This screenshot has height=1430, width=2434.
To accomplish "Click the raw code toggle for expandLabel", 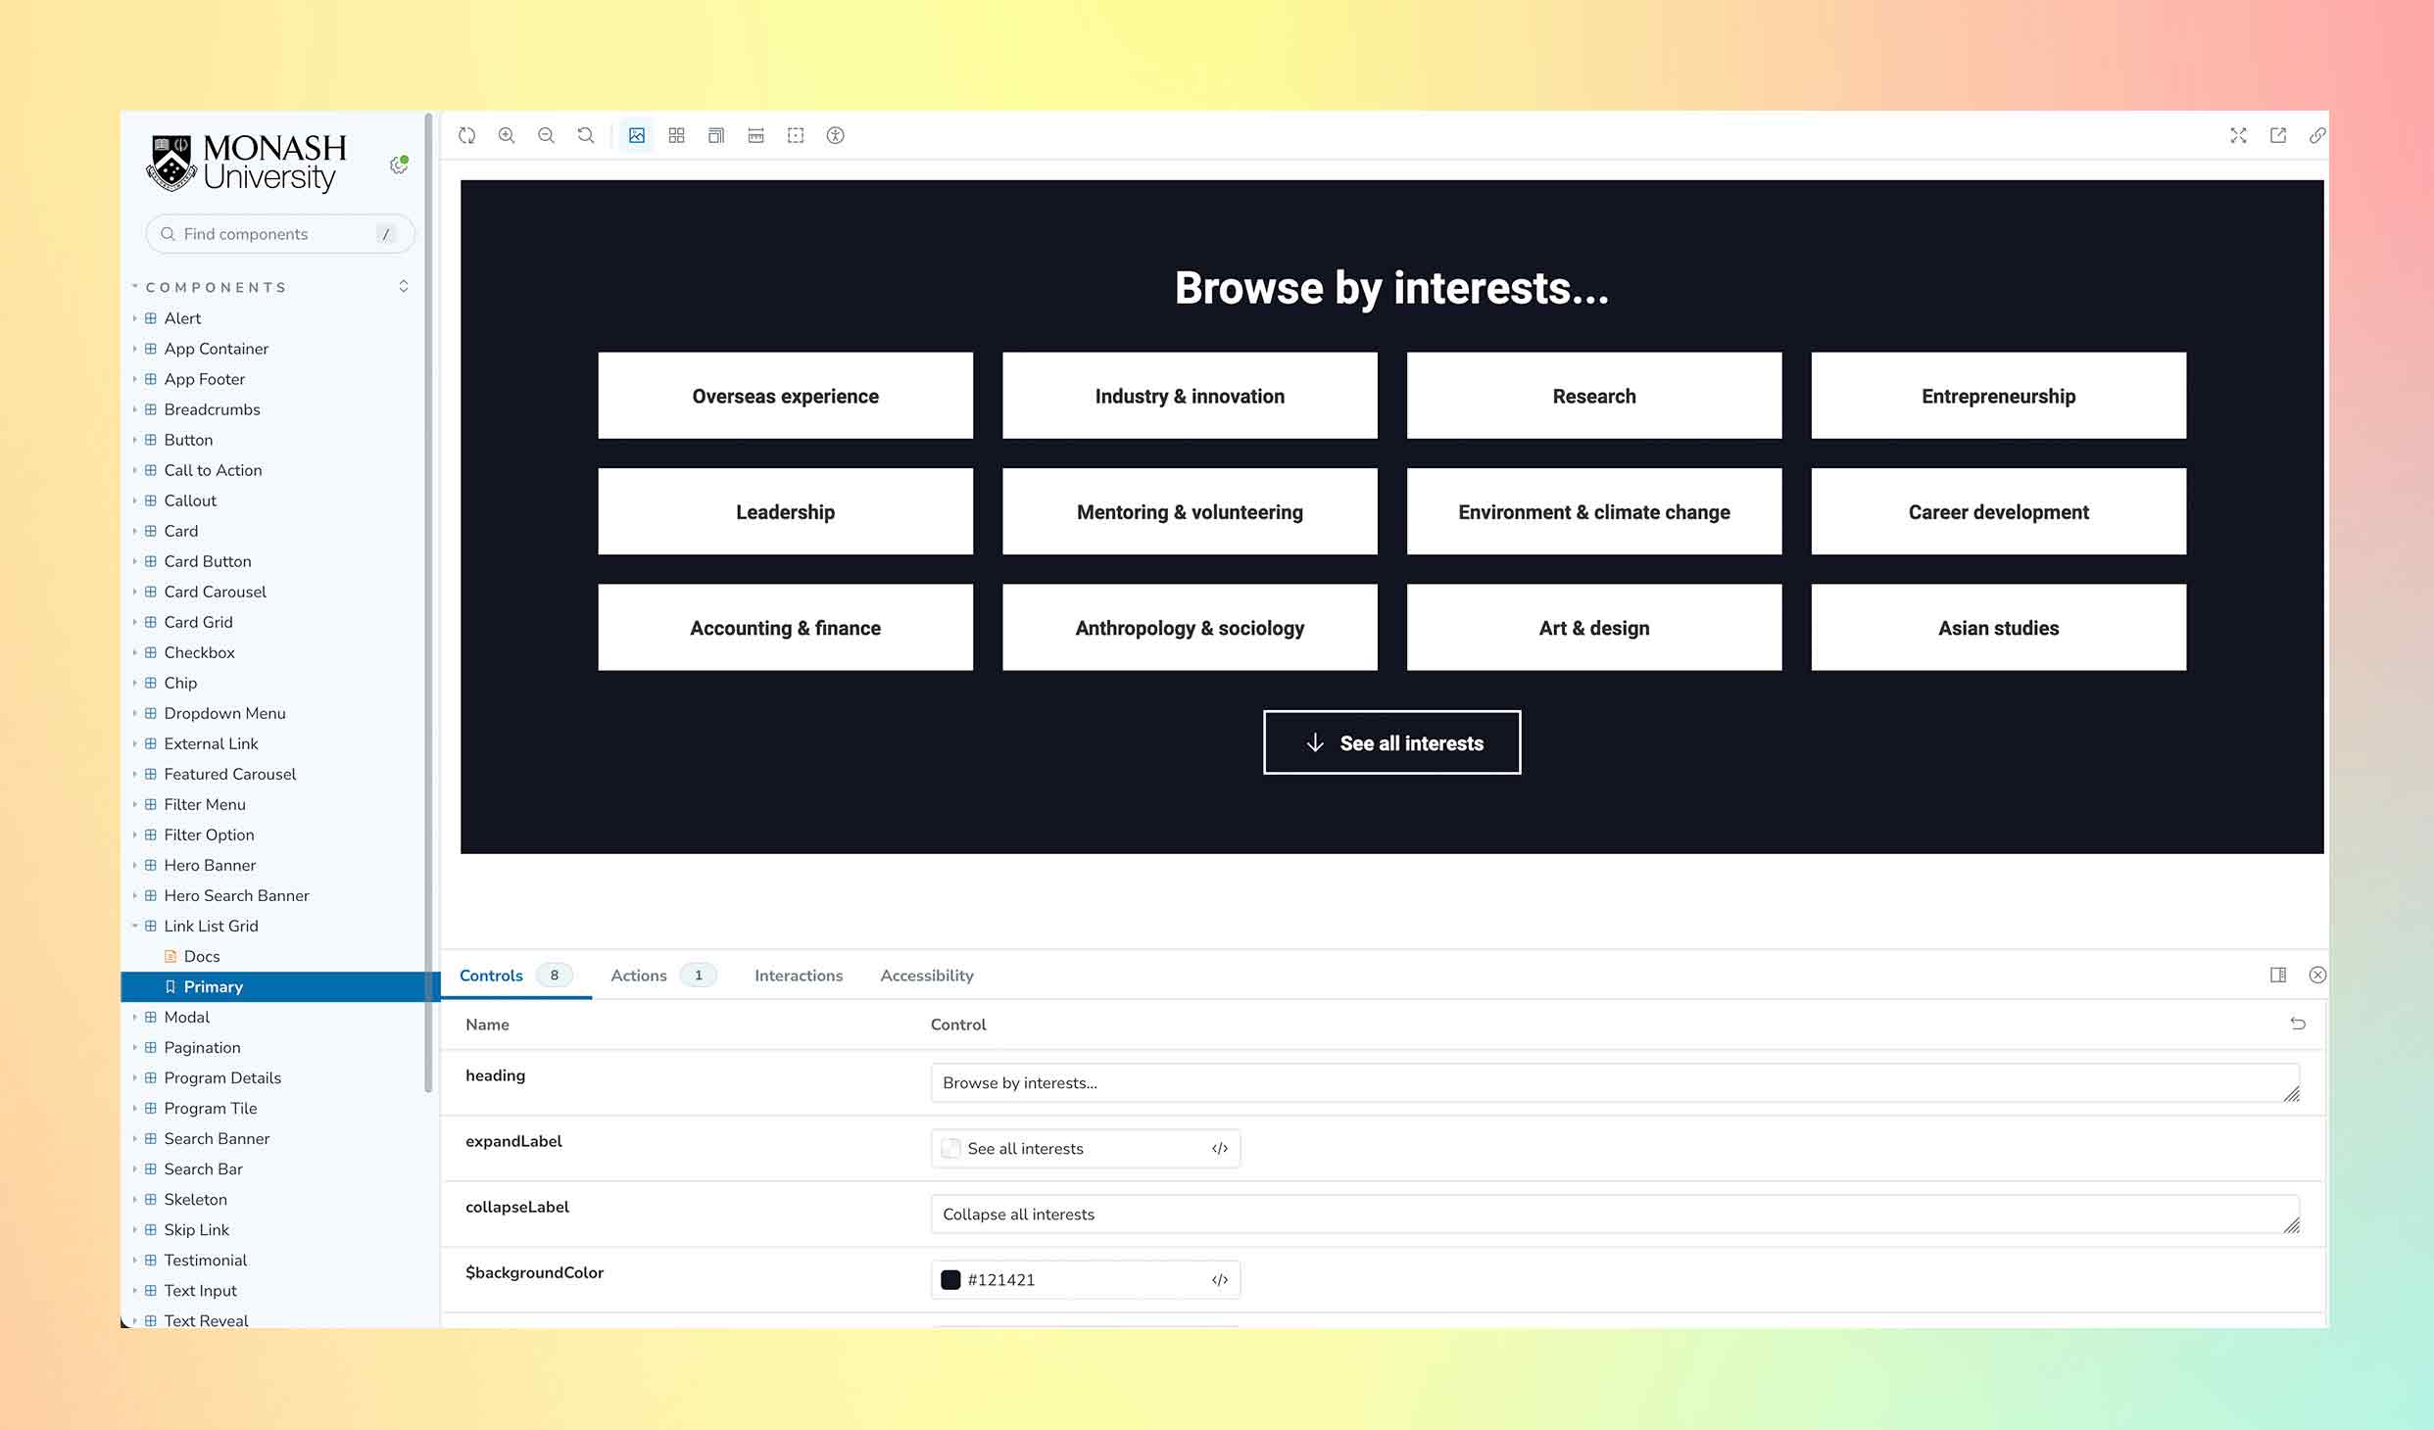I will [1220, 1148].
